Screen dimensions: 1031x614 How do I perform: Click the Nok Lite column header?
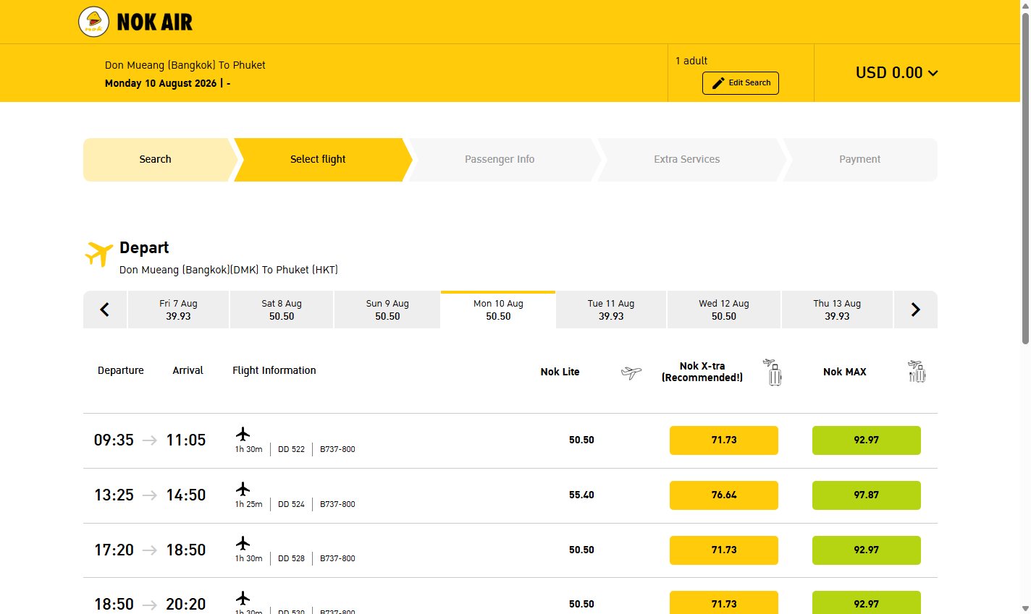tap(560, 372)
